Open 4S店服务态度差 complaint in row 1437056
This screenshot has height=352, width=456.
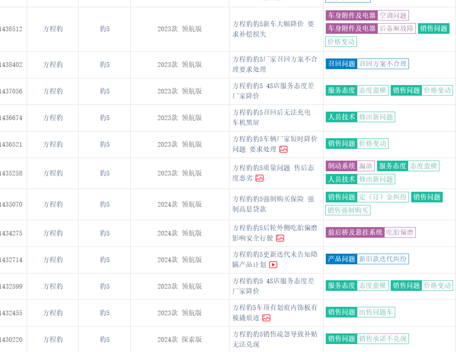tap(273, 91)
